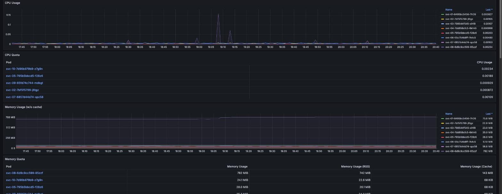Click the tallest CPU spike near 19:08
The width and height of the screenshot is (502, 194).
click(218, 14)
